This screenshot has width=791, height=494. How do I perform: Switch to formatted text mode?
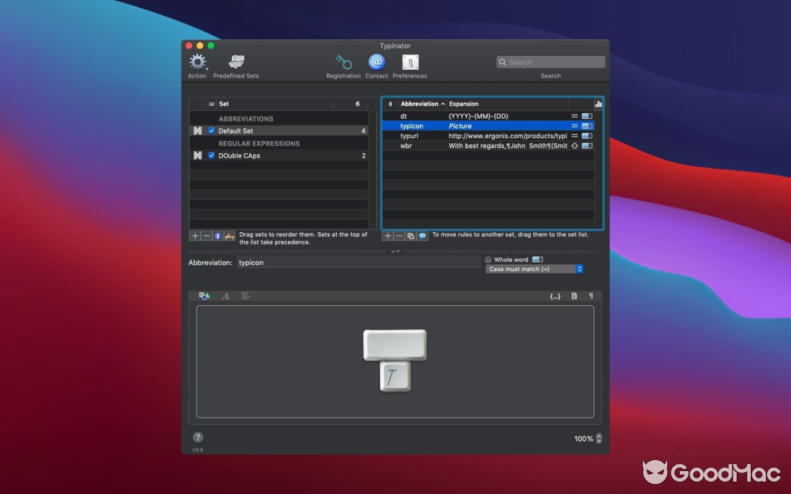point(225,296)
